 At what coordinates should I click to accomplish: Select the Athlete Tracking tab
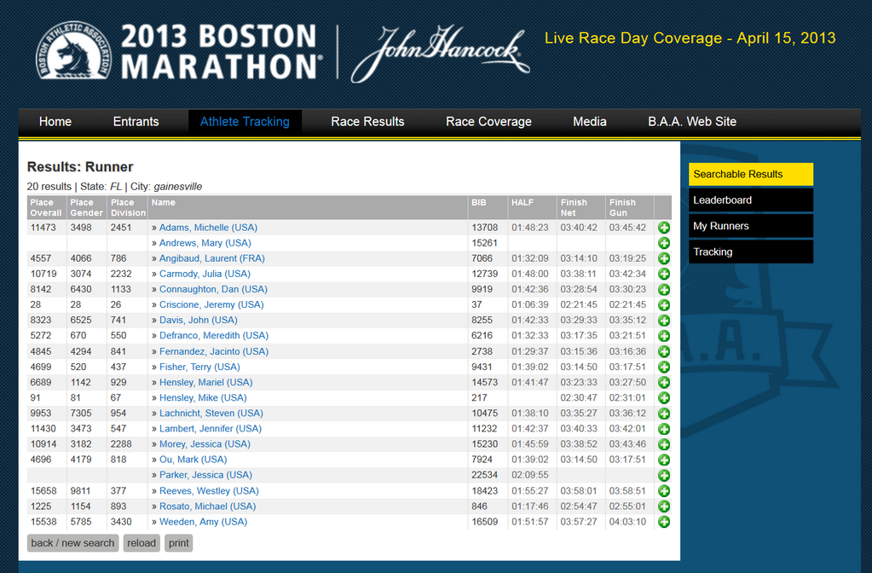[x=245, y=121]
